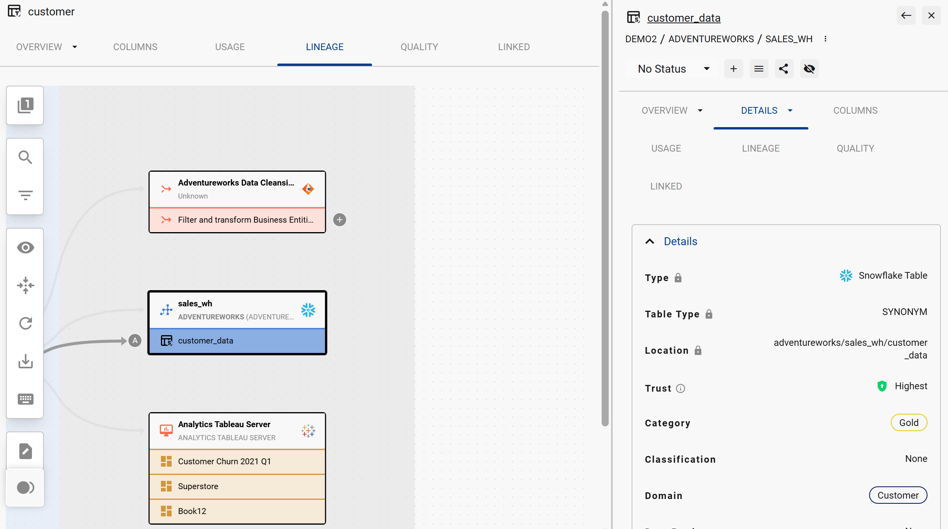Switch to the QUALITY tab in main view
Screen dimensions: 948x529
pyautogui.click(x=419, y=47)
